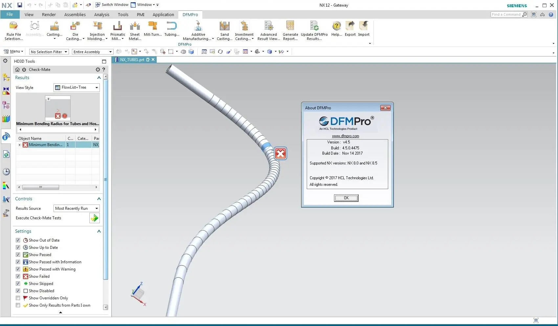The height and width of the screenshot is (326, 558).
Task: Switch to the Analysis tab
Action: (x=102, y=14)
